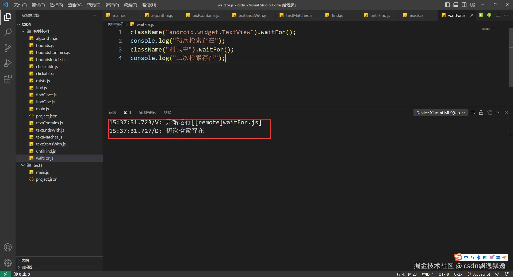Toggle output auto-scroll lock
This screenshot has height=277, width=513.
click(481, 113)
